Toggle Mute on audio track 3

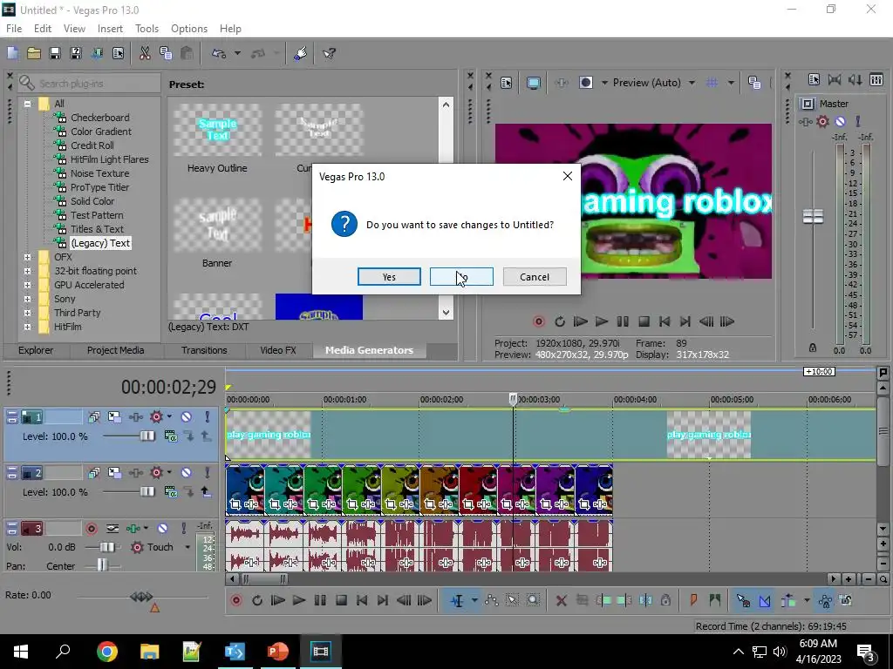coord(162,529)
